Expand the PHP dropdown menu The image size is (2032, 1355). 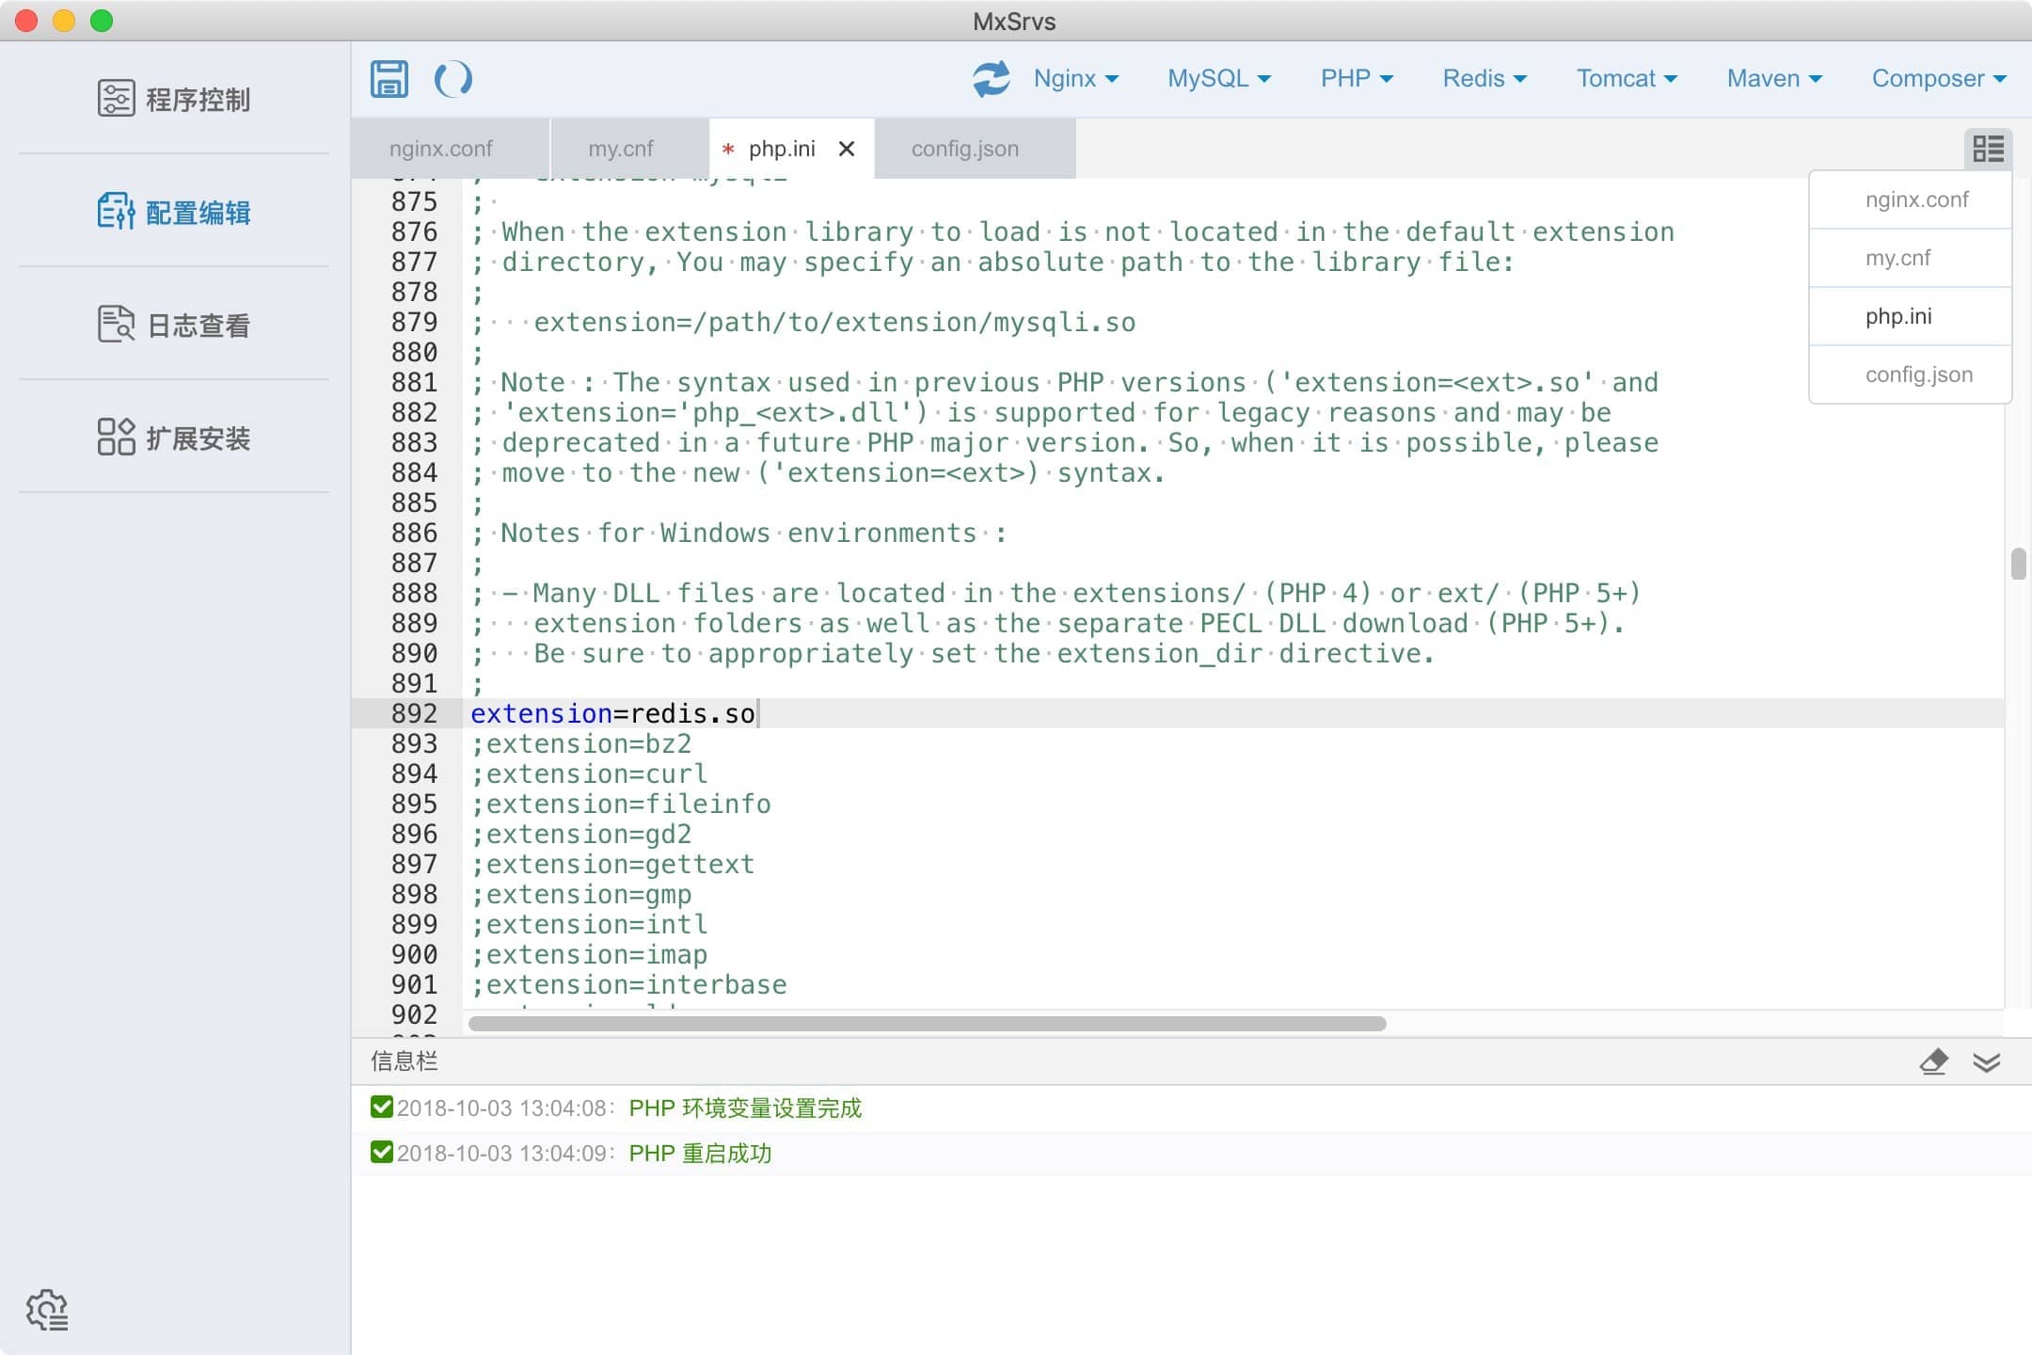(x=1357, y=79)
